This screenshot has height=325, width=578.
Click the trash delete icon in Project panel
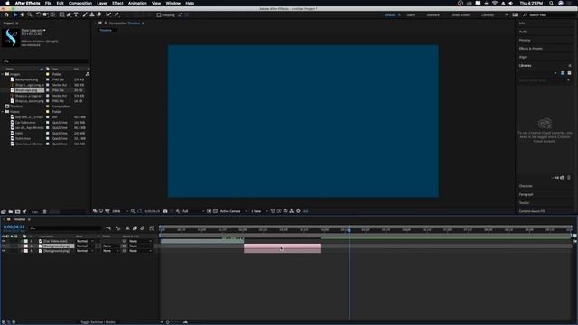pyautogui.click(x=44, y=212)
